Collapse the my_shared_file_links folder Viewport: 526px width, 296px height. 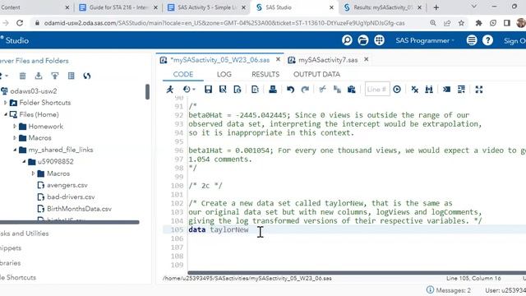click(x=15, y=150)
